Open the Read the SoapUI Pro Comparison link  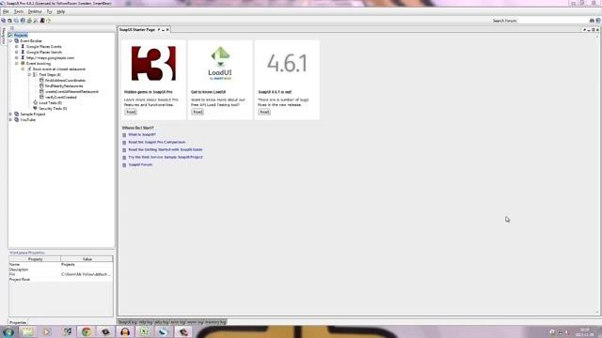point(157,142)
